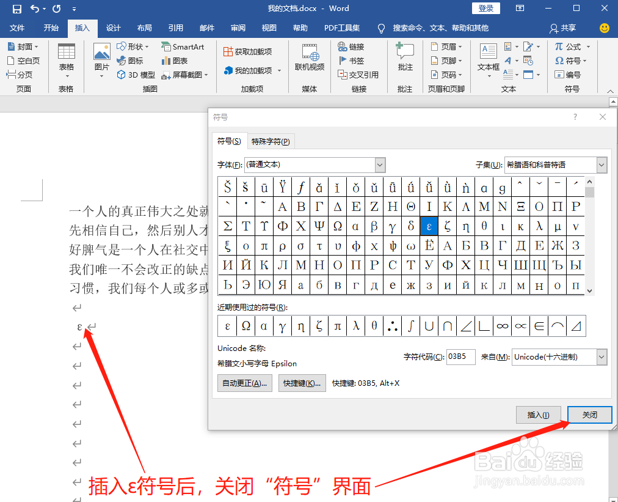Switch to the Design (设计) tab
618x502 pixels.
(113, 28)
